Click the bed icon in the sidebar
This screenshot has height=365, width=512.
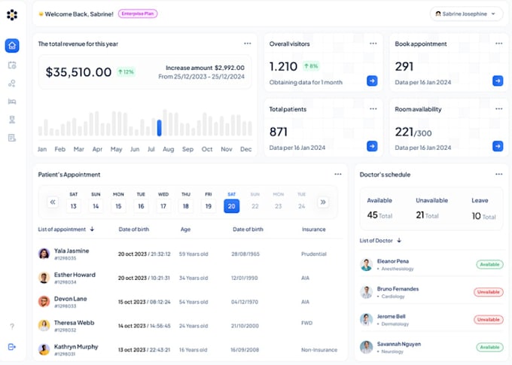point(12,101)
